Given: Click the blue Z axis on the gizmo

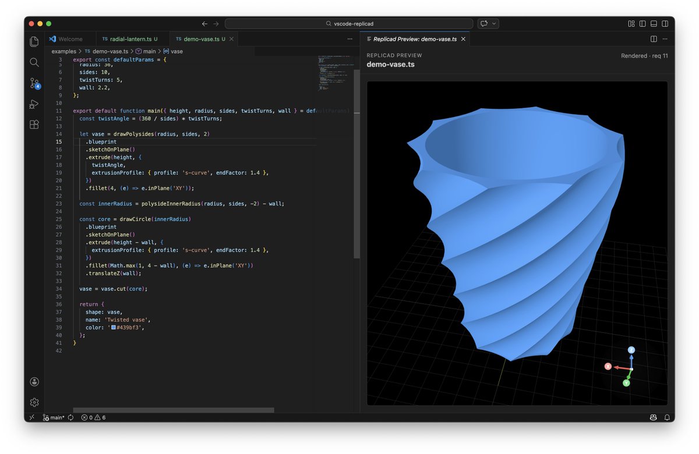Looking at the screenshot, I should click(631, 350).
